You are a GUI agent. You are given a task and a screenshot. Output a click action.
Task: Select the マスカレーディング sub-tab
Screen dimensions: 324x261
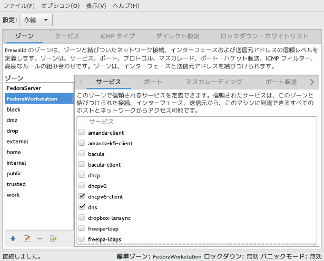click(x=214, y=82)
